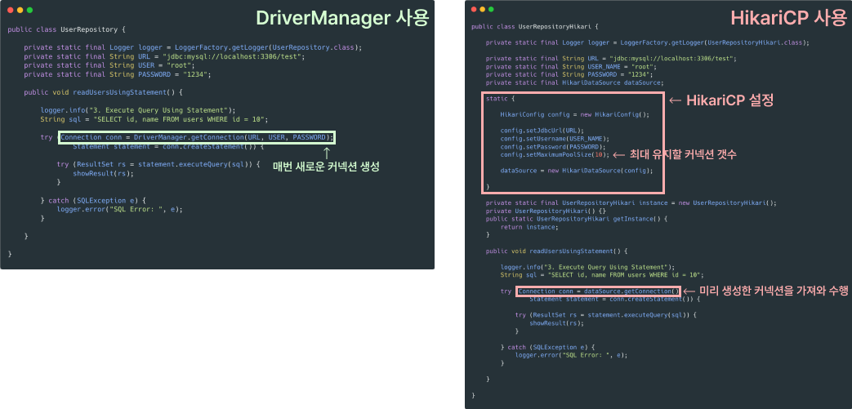The width and height of the screenshot is (852, 409).
Task: Click readUsersUsingStatement() declaration in UserRepositoryHikari window
Action: [x=557, y=251]
